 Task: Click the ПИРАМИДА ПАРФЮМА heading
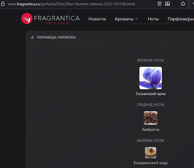[56, 37]
